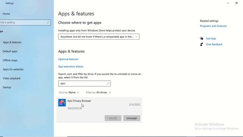Click the search icon in Find a setting
Screen dimensions: 243x137
point(48,22)
